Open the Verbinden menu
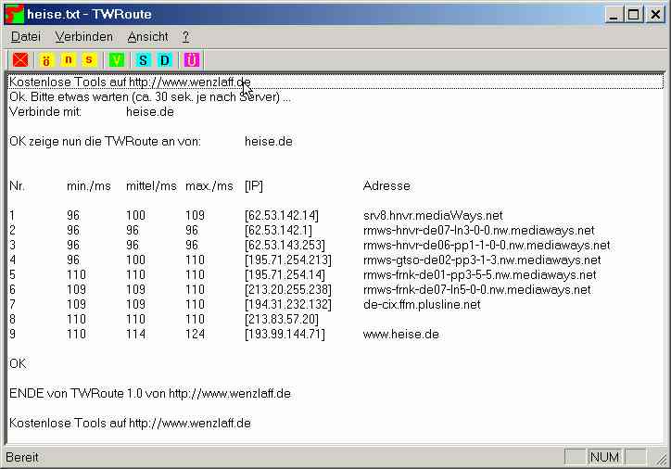The height and width of the screenshot is (469, 671). (x=83, y=36)
